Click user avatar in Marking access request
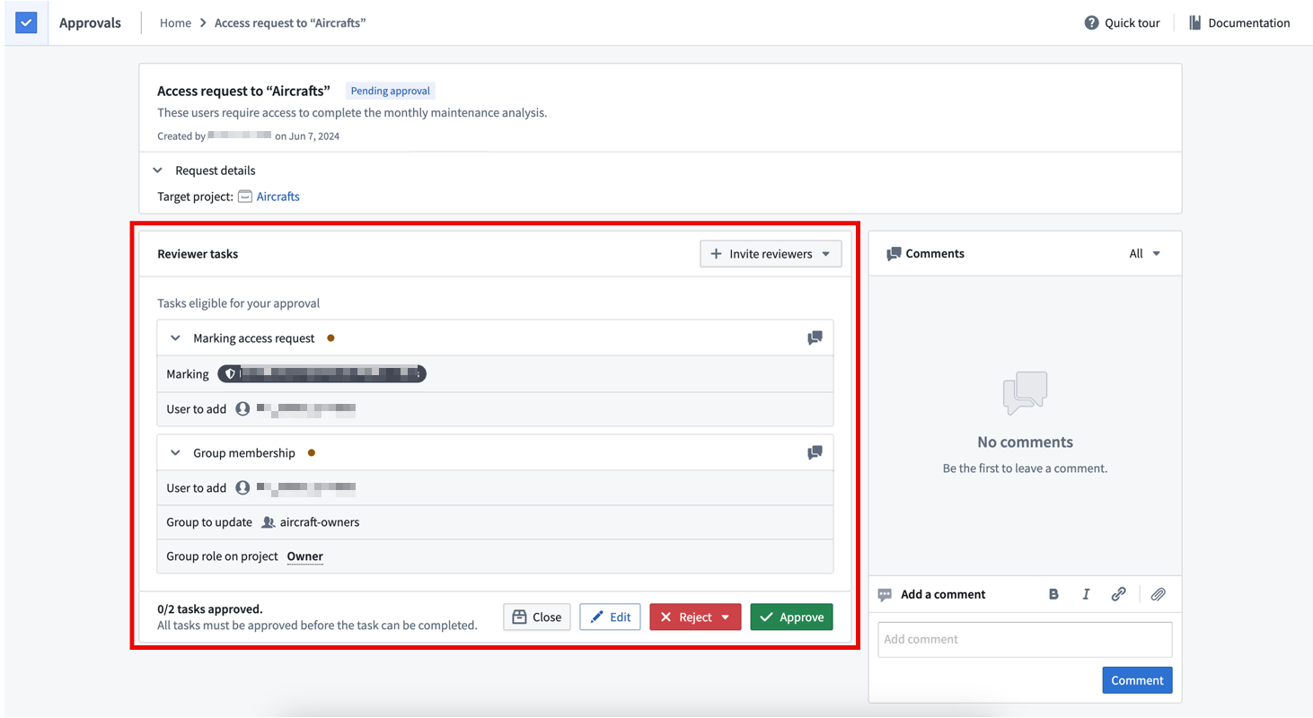 click(242, 409)
